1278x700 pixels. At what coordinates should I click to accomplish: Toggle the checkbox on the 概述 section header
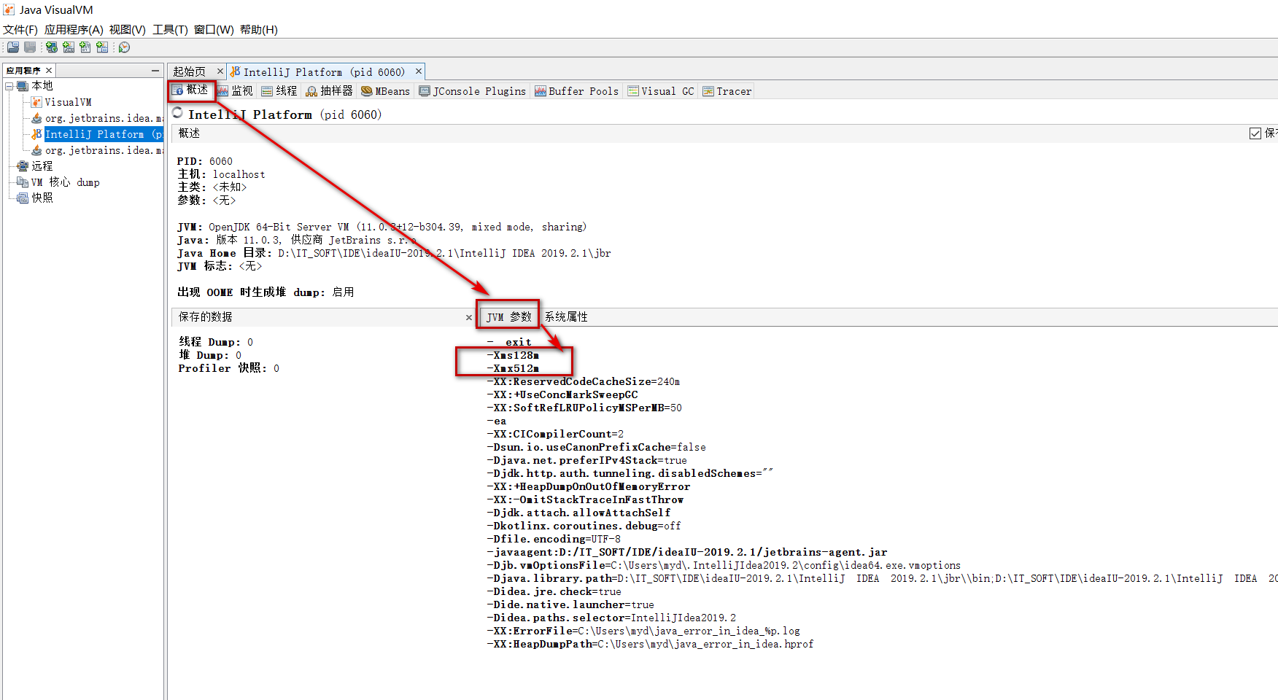point(1255,133)
